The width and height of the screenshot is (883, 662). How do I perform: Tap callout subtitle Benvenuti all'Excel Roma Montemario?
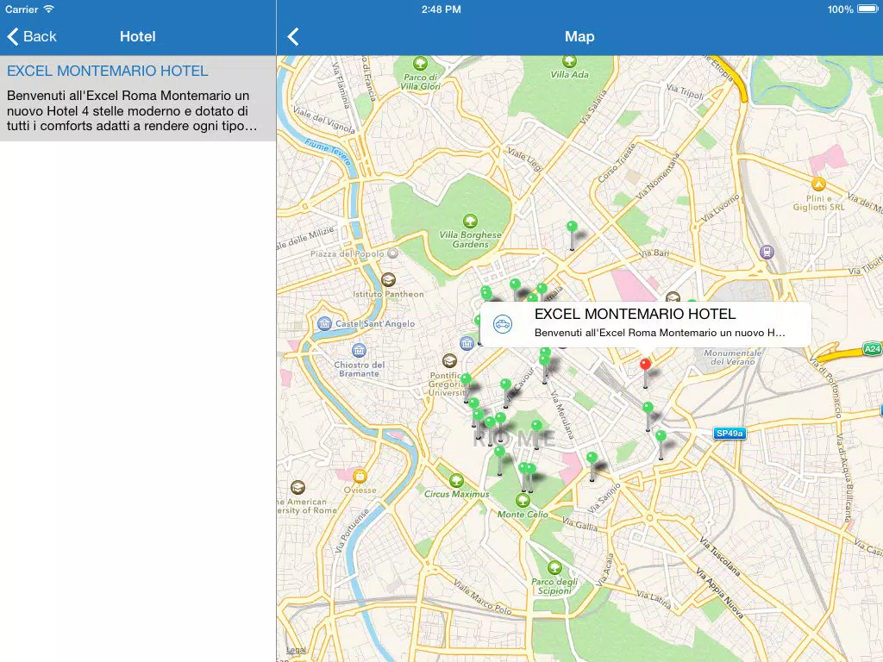pos(660,333)
